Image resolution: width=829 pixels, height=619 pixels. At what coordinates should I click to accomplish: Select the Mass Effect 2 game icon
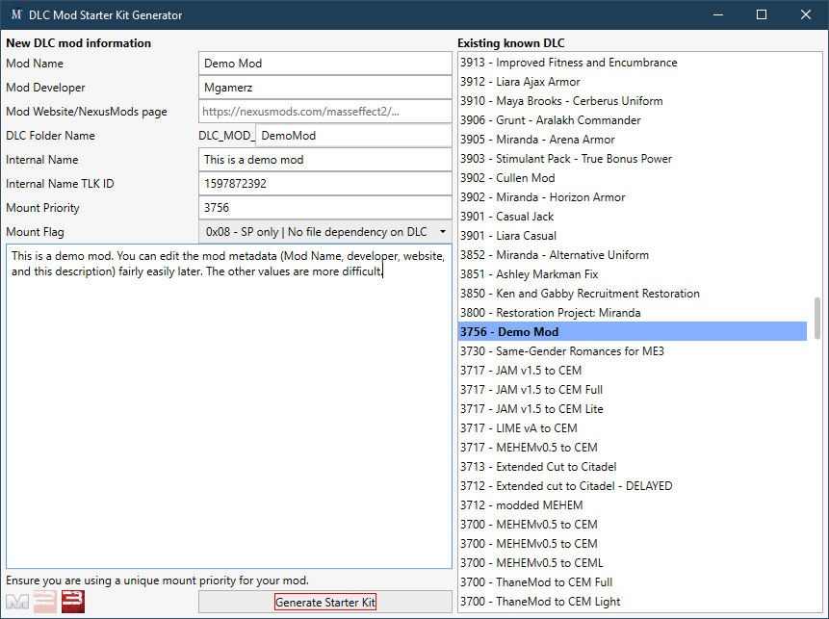(44, 603)
